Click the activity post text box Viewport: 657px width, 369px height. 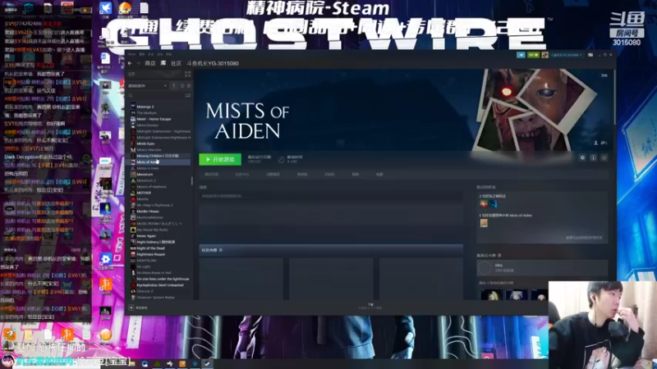tap(331, 196)
